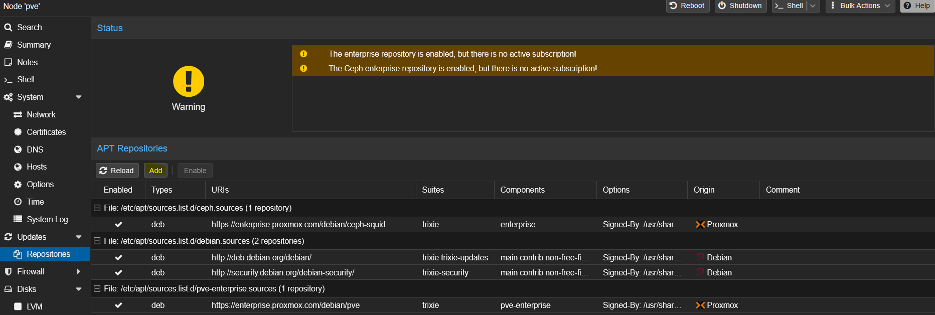Click the gears icon beside System
Viewport: 935px width, 315px height.
tap(8, 97)
